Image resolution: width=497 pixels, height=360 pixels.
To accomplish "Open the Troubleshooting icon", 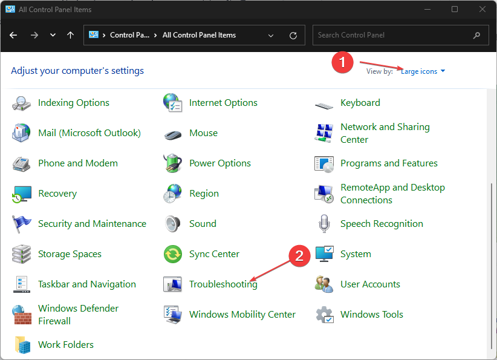I will (x=173, y=284).
